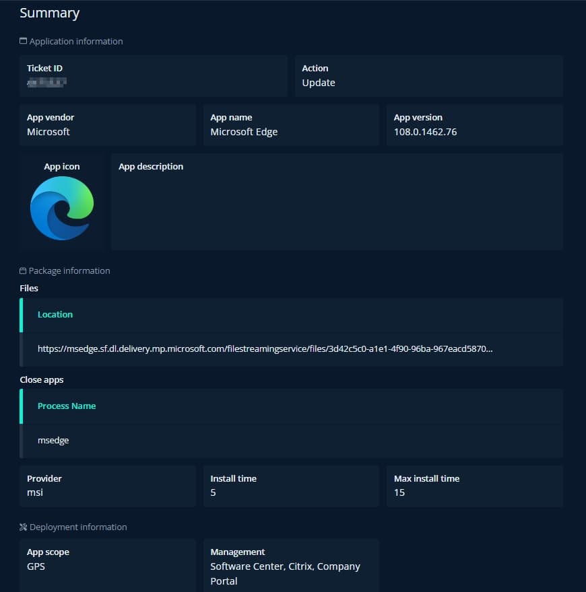Select app version 108.0.1462.76
586x592 pixels.
click(425, 132)
